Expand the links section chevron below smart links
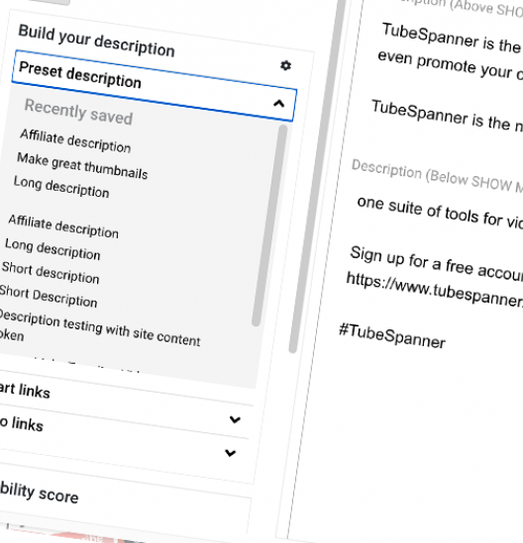 [235, 419]
